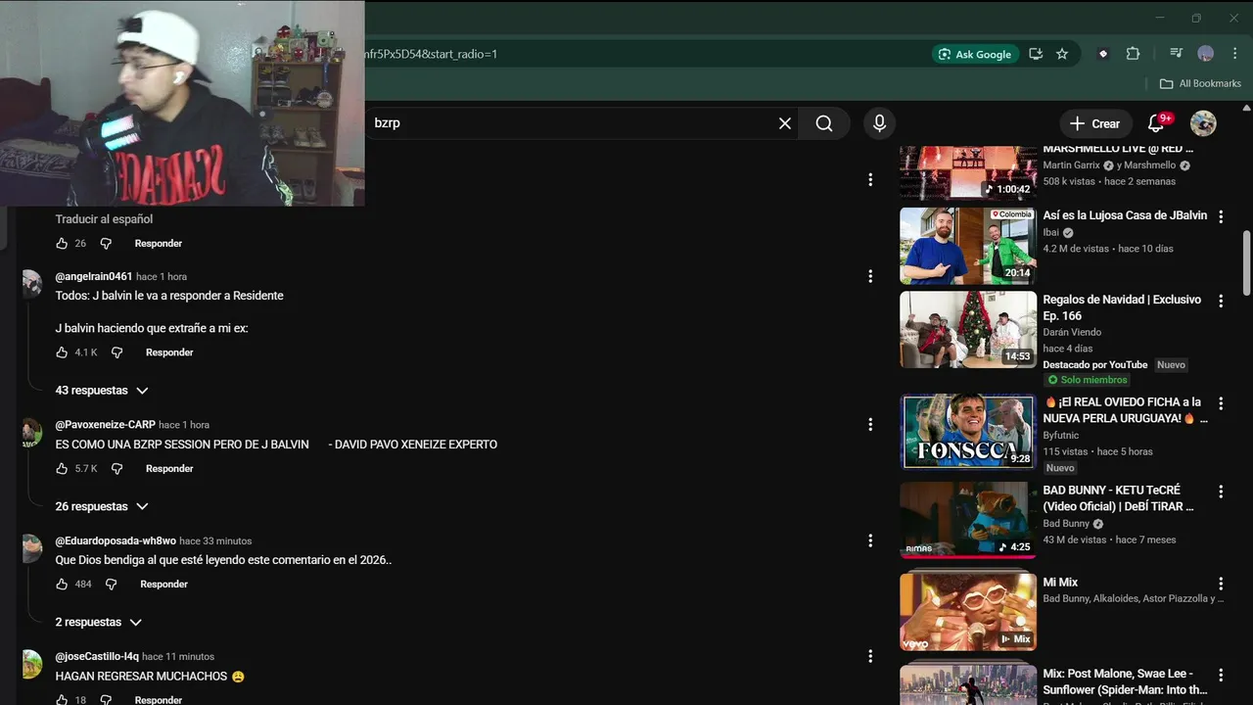Like the comment with 26 likes
This screenshot has height=705, width=1253.
[62, 244]
